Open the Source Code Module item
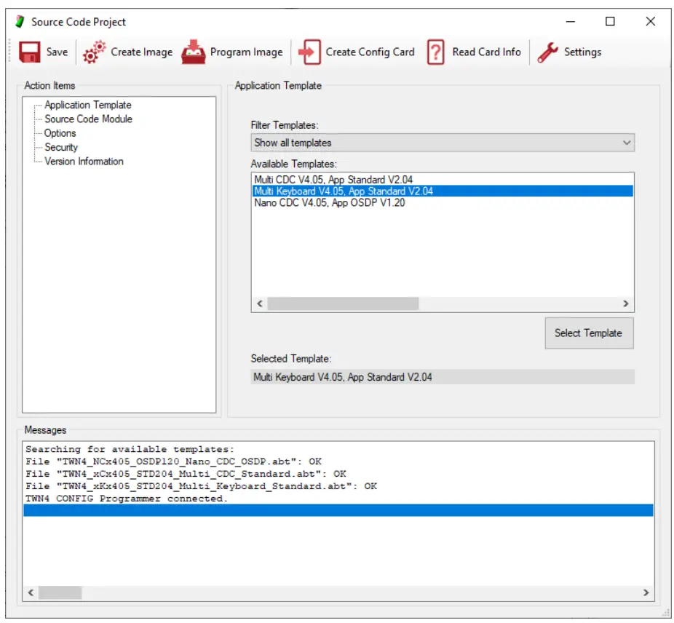Screen dimensions: 674x623 tap(88, 119)
